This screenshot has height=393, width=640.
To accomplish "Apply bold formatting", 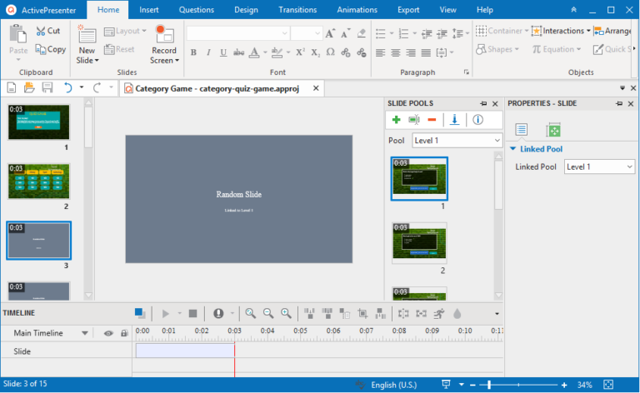I will (x=193, y=52).
